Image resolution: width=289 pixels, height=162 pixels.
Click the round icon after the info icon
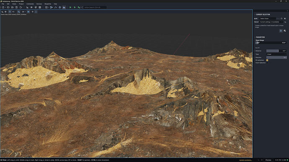pos(285,18)
